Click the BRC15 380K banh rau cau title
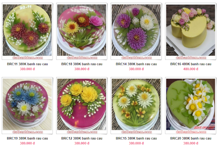This screenshot has width=219, height=148. point(136,138)
